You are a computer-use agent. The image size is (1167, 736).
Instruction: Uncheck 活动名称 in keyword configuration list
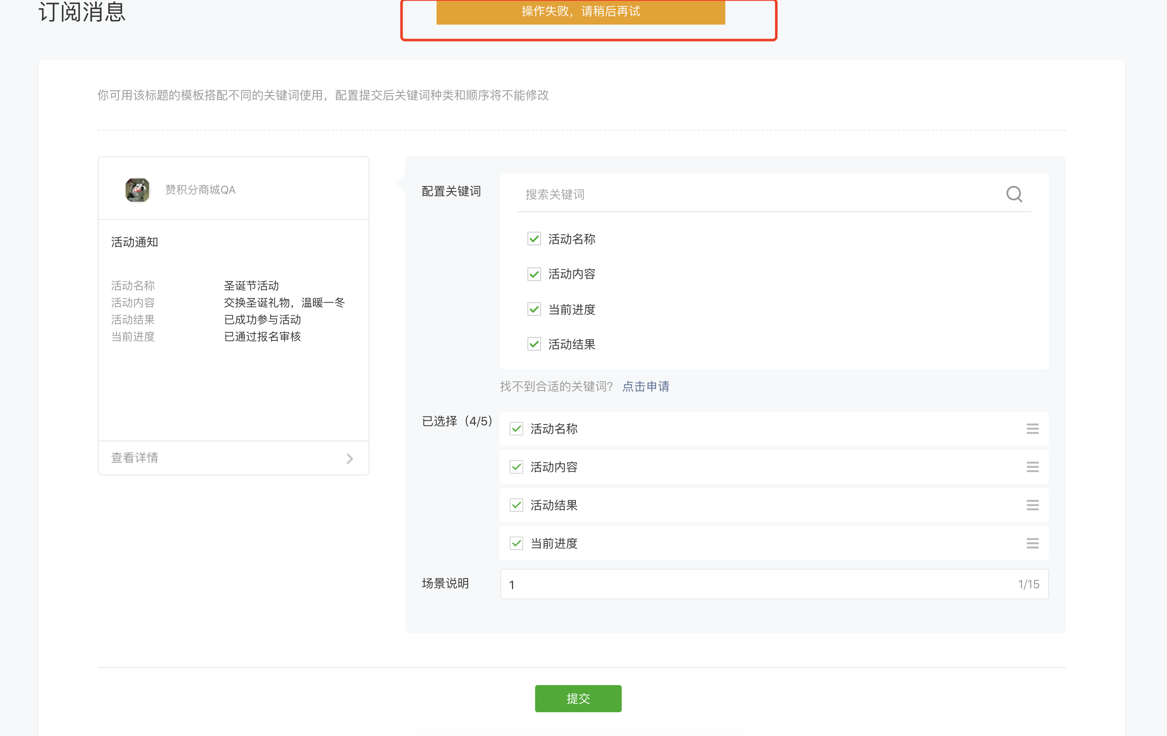click(534, 239)
